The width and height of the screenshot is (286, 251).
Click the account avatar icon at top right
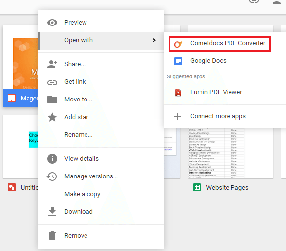click(x=277, y=2)
